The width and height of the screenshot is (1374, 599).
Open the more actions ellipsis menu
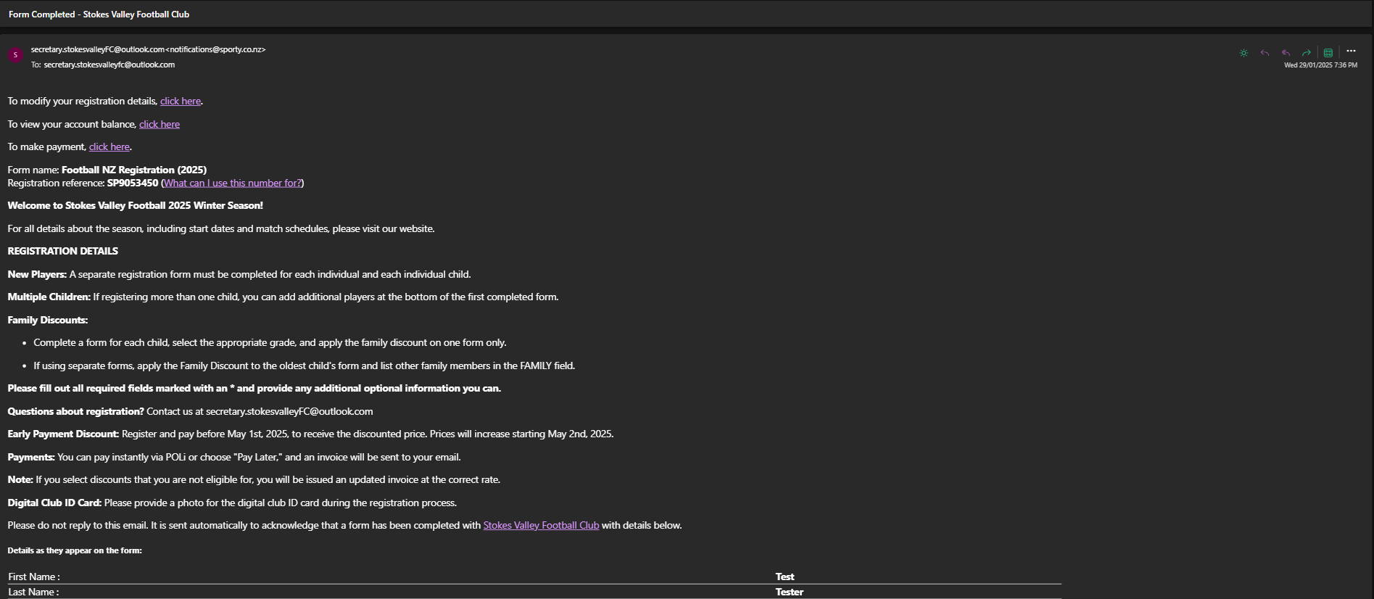[x=1351, y=51]
